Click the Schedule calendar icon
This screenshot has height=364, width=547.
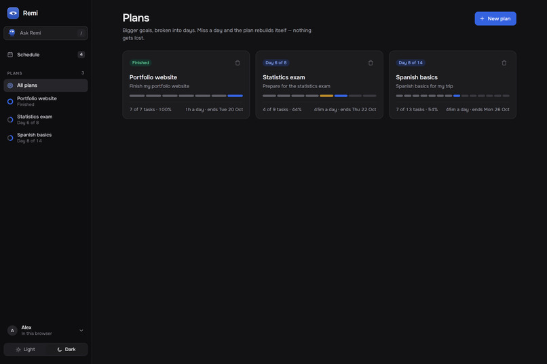[10, 54]
